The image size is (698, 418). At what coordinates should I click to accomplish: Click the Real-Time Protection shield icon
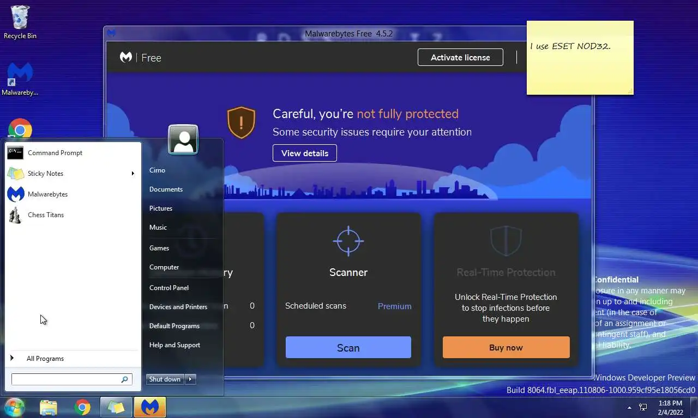coord(506,241)
